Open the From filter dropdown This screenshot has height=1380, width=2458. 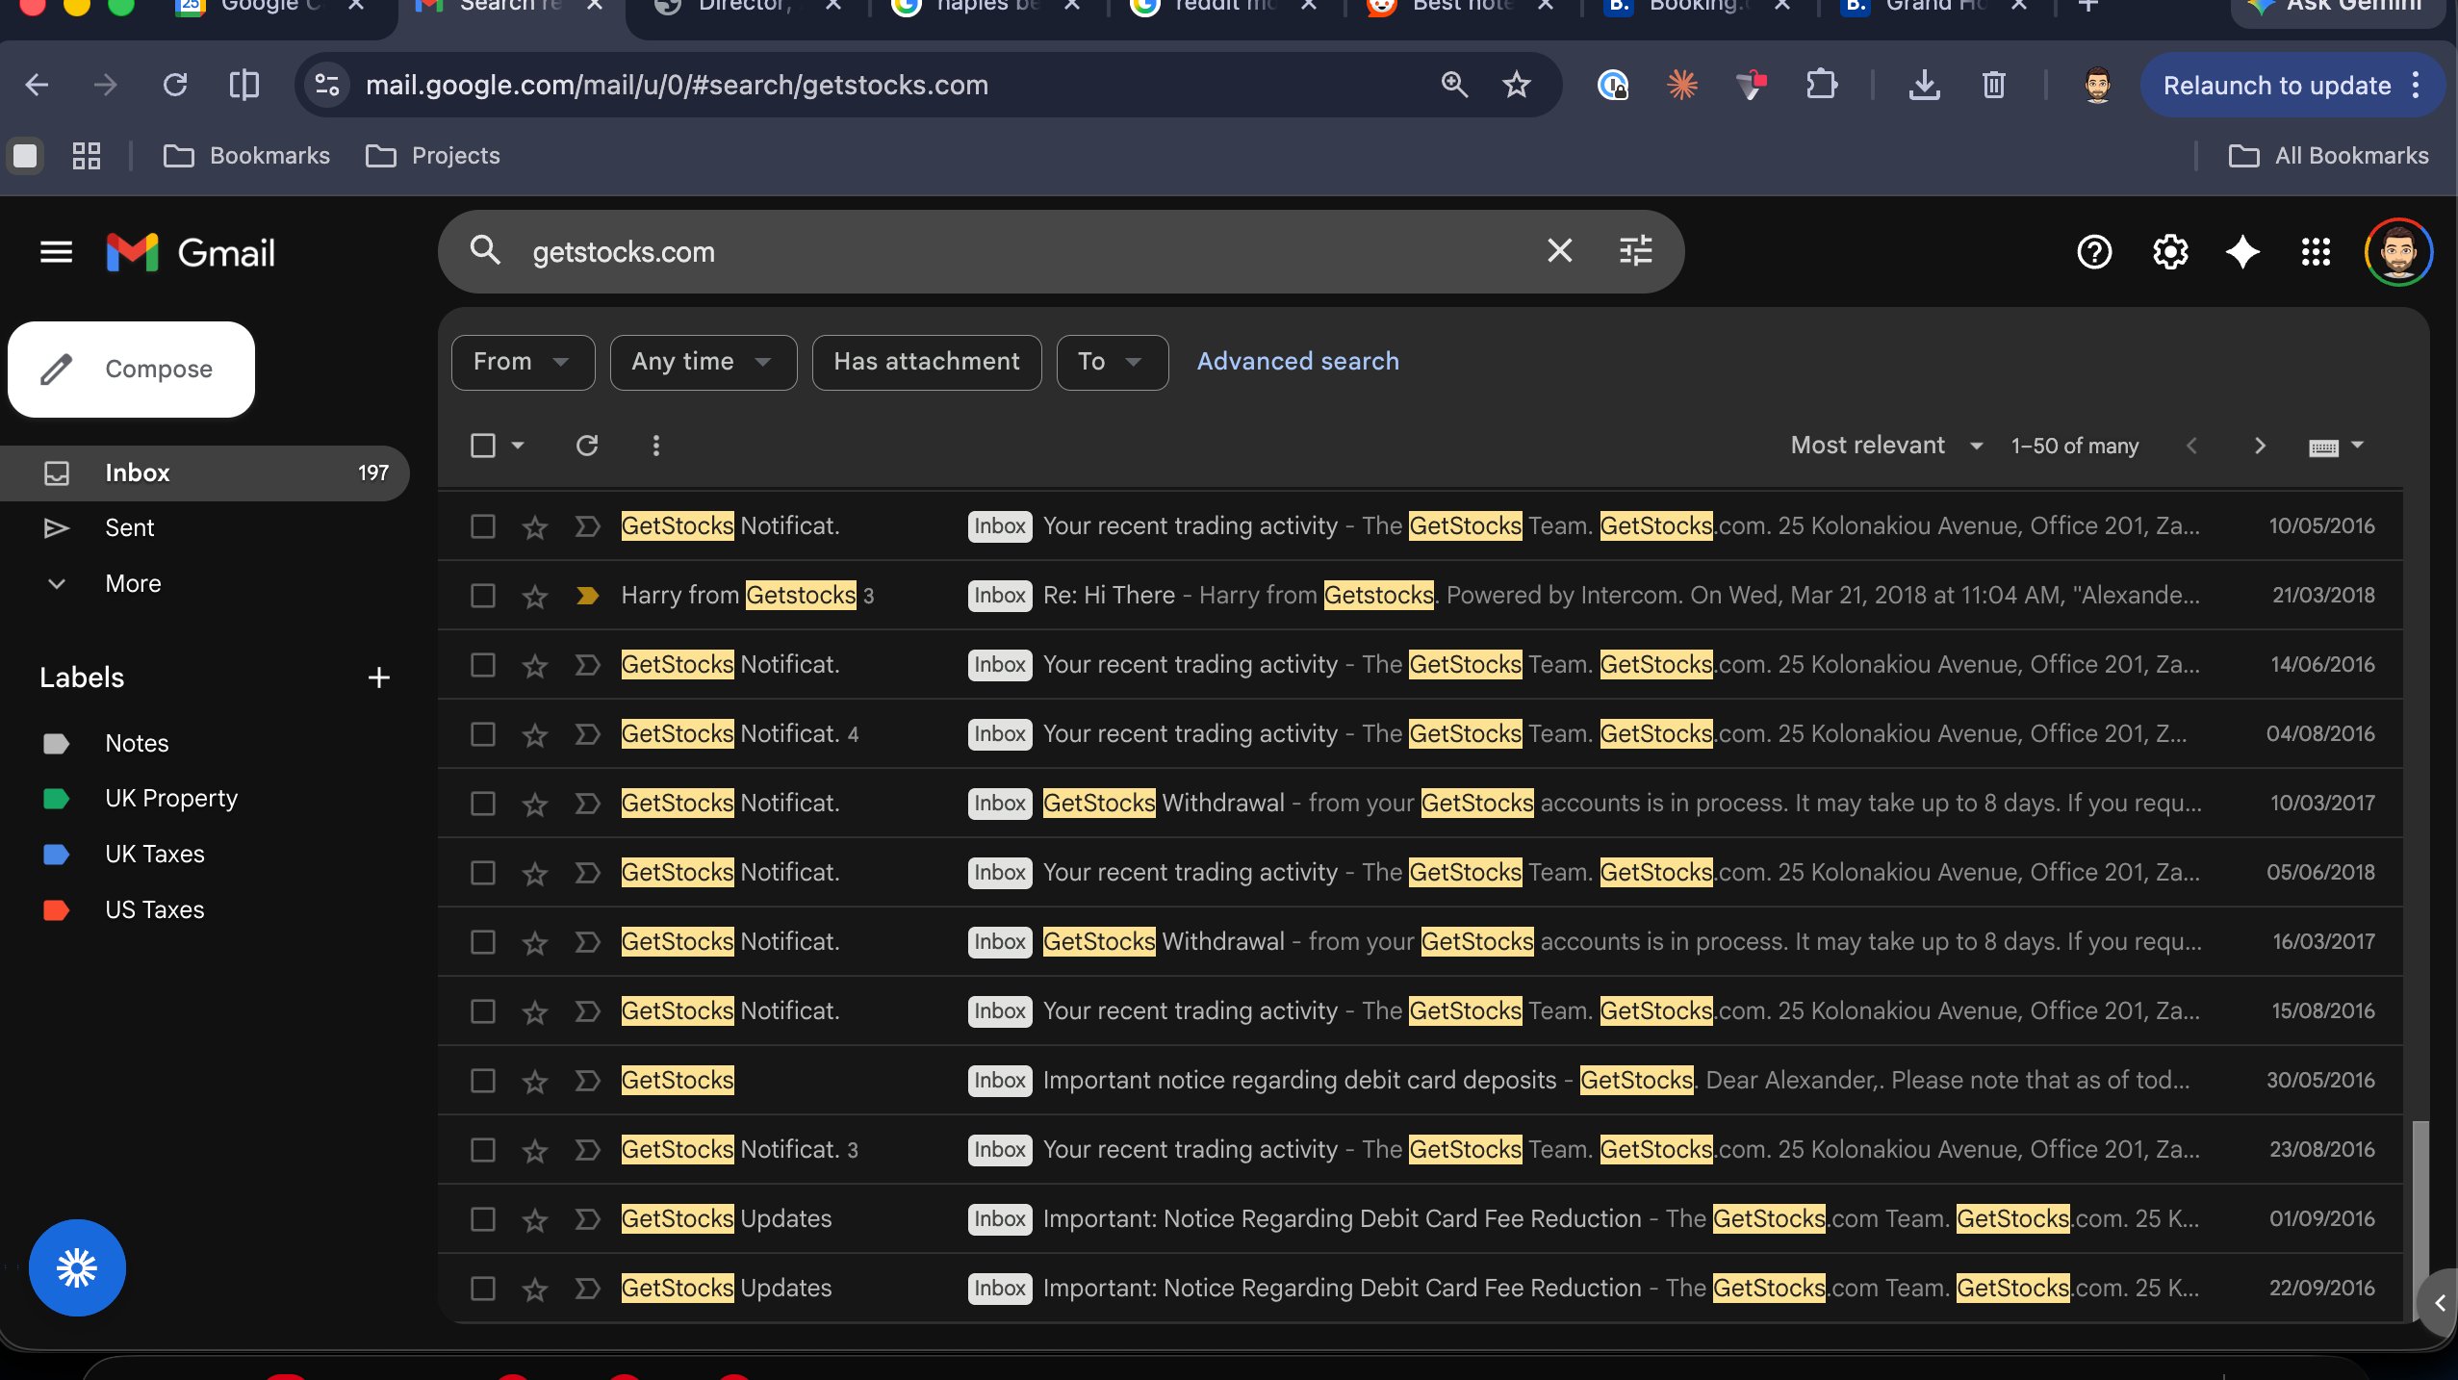(523, 362)
